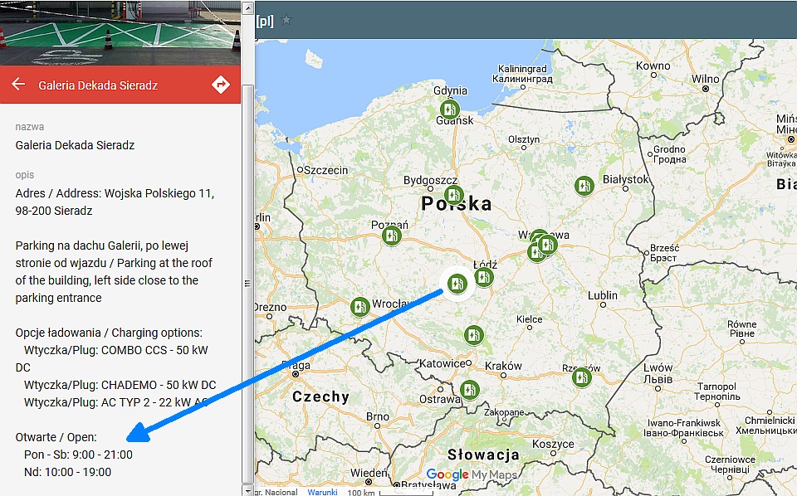Click the Czechy country label
The width and height of the screenshot is (797, 496).
(x=320, y=396)
